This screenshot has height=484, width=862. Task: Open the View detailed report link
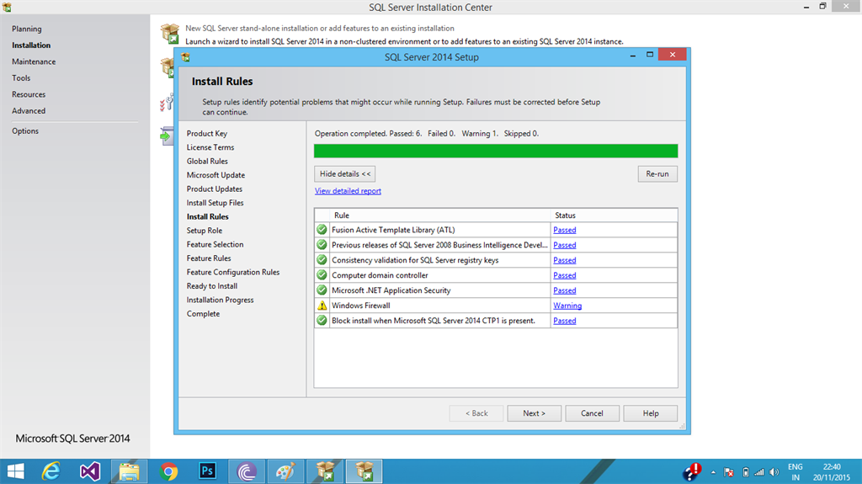348,191
